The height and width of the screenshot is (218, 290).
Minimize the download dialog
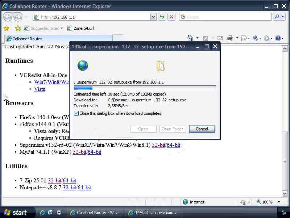[x=198, y=47]
